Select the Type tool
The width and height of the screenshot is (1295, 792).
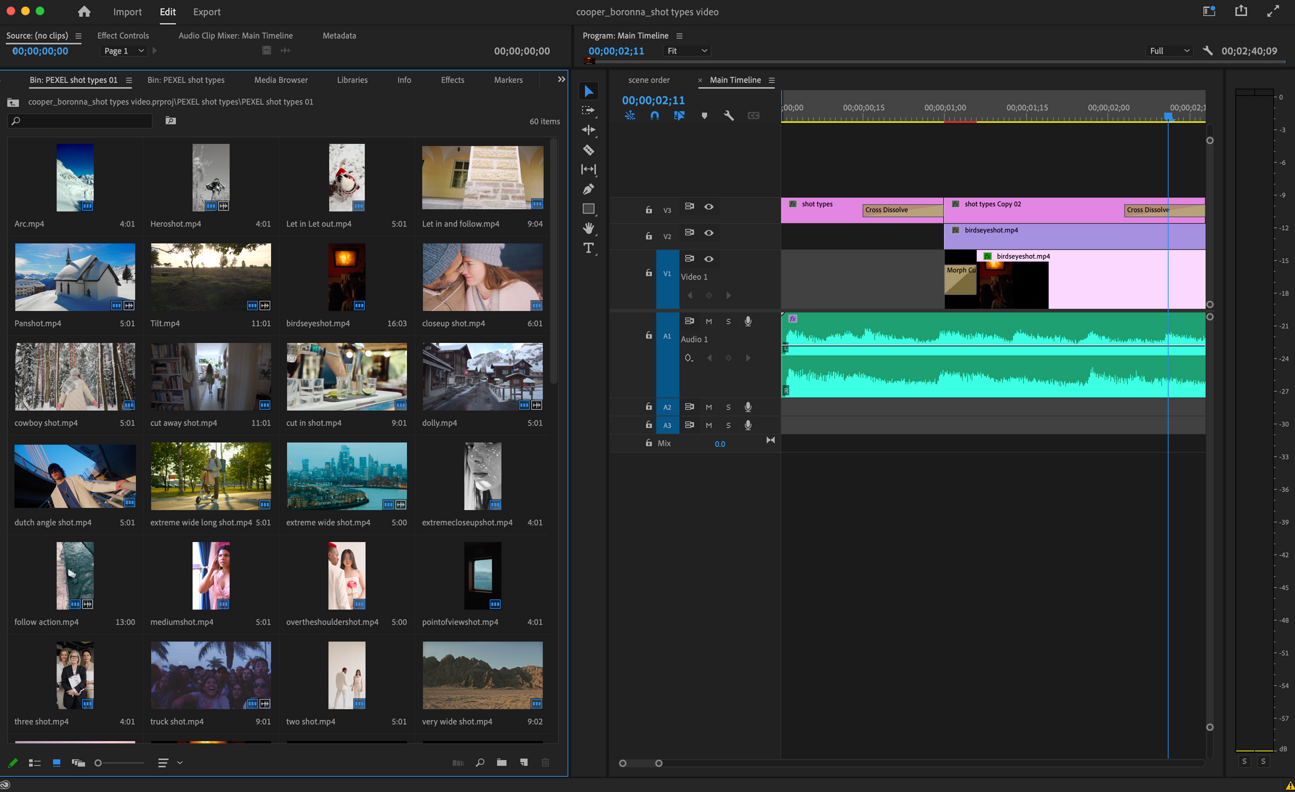tap(589, 248)
